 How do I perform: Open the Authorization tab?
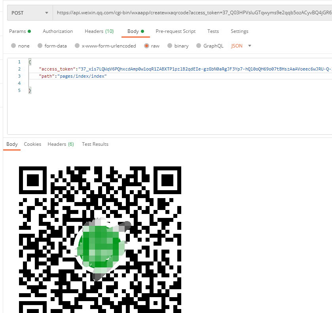pyautogui.click(x=58, y=31)
